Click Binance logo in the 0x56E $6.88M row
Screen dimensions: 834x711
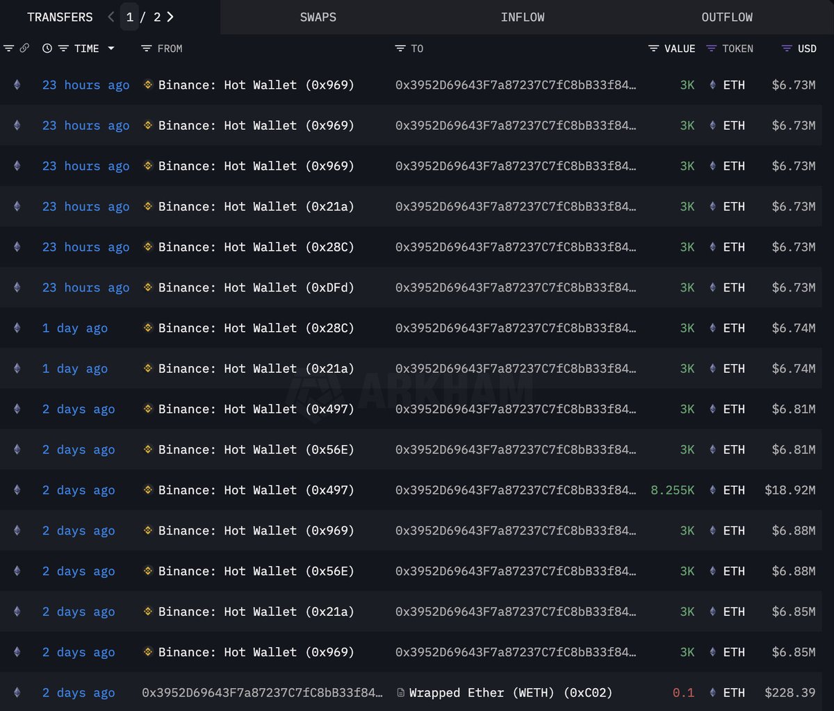(148, 571)
